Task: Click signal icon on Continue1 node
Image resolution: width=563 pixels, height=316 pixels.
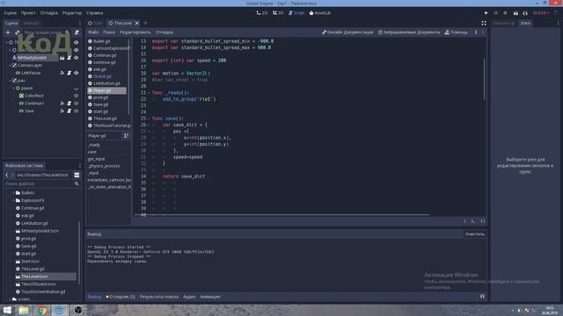Action: pyautogui.click(x=62, y=104)
